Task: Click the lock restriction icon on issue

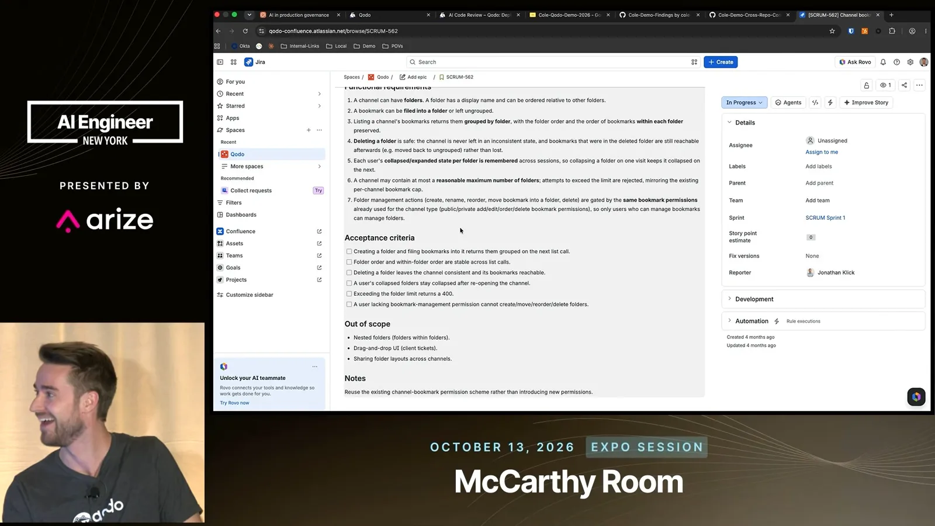Action: click(867, 85)
